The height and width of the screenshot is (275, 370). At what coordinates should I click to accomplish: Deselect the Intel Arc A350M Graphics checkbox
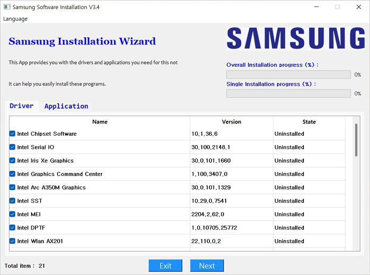click(x=12, y=187)
